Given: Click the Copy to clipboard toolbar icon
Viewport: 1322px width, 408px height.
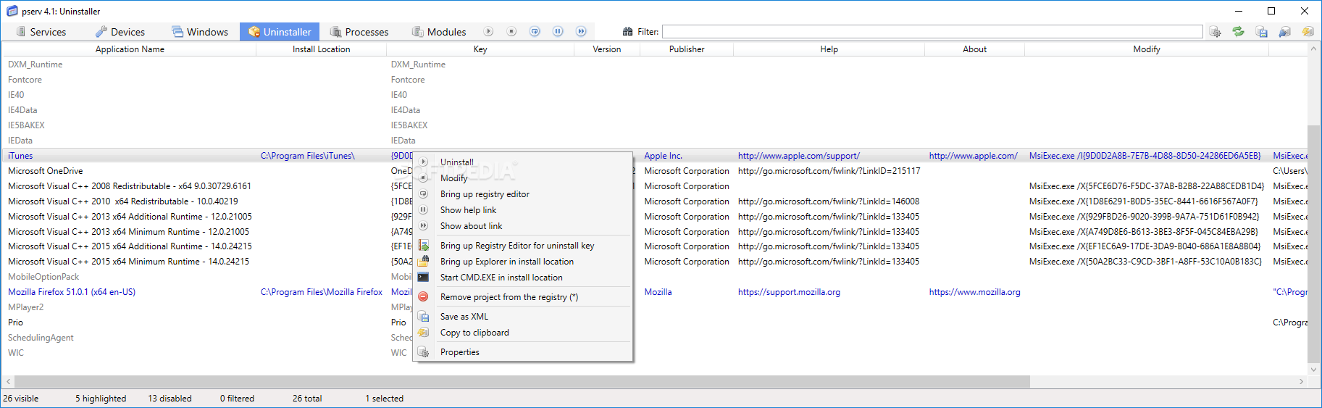Looking at the screenshot, I should click(1308, 32).
